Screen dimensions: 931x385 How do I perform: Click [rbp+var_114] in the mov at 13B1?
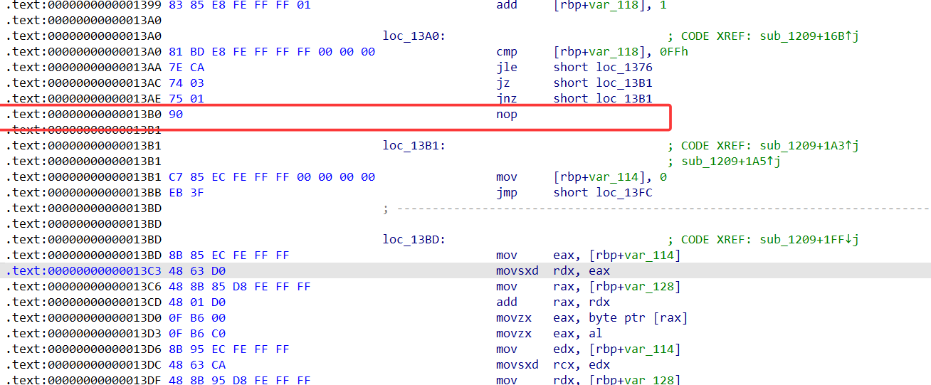[603, 176]
